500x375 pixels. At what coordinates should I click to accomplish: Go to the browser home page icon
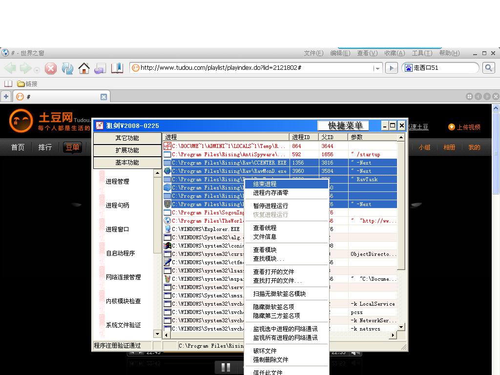pyautogui.click(x=84, y=68)
